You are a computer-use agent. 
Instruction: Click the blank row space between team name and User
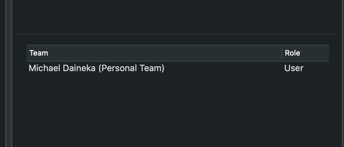point(224,68)
